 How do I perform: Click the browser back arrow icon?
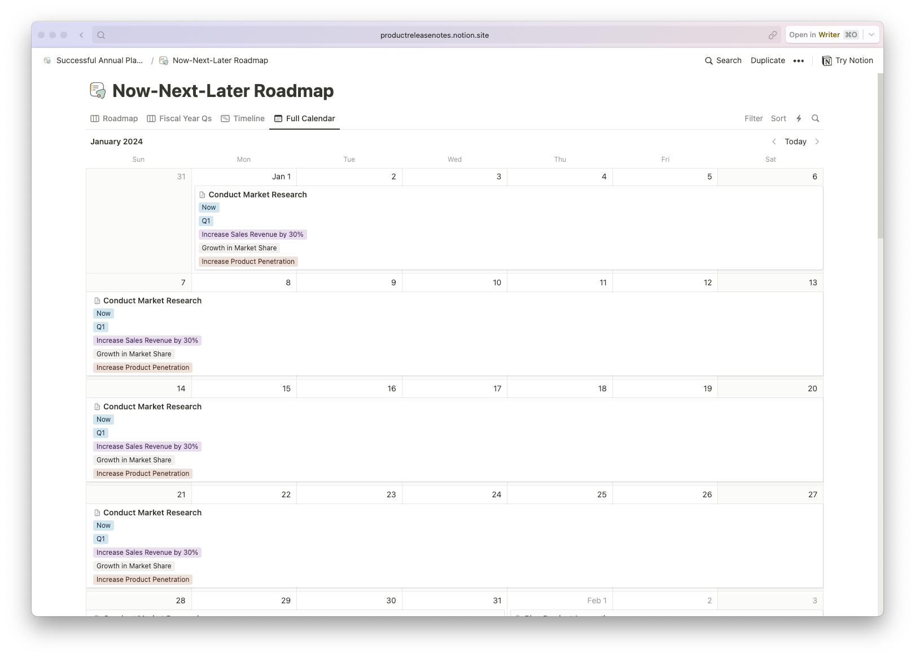(x=81, y=35)
